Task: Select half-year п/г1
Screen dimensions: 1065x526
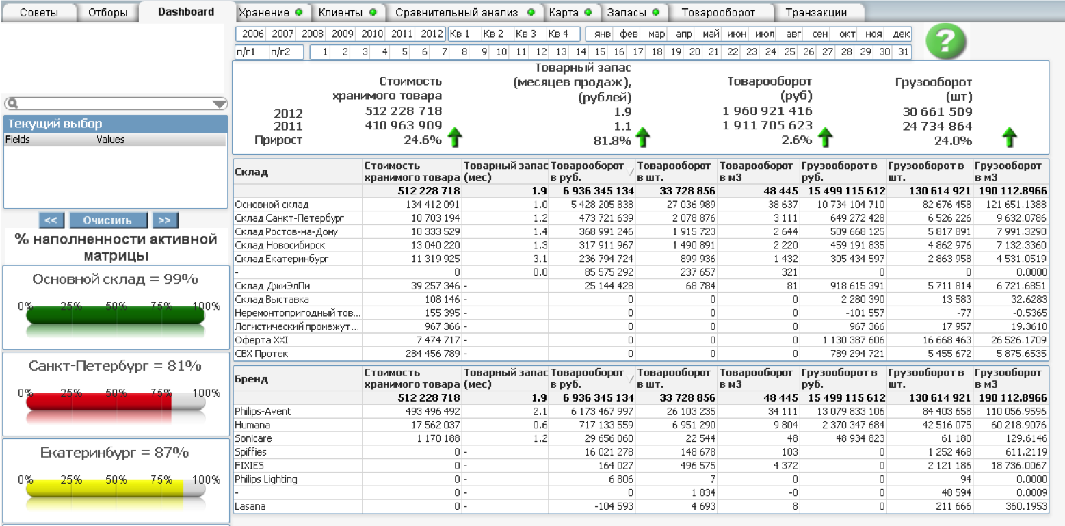Action: (x=252, y=51)
